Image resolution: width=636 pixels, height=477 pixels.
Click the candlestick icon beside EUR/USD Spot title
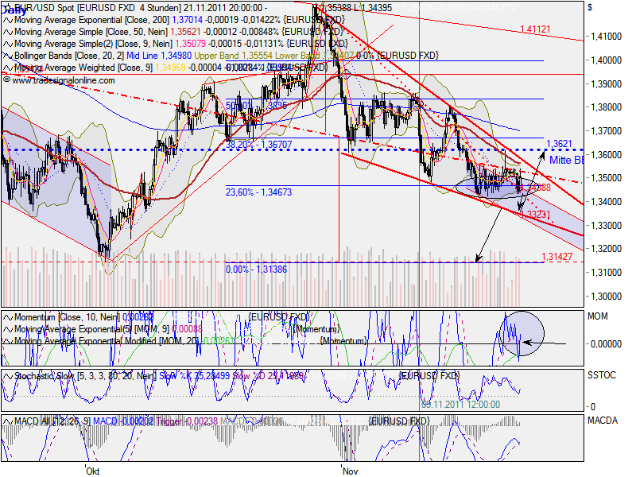[x=6, y=6]
